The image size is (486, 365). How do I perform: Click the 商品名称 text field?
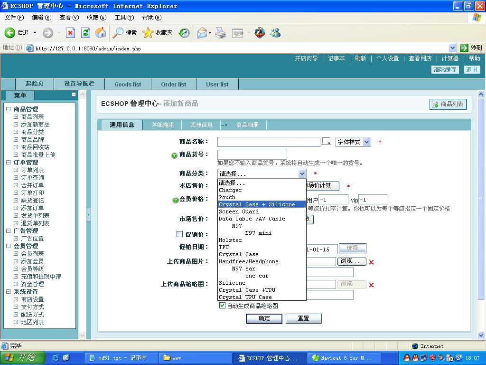269,142
